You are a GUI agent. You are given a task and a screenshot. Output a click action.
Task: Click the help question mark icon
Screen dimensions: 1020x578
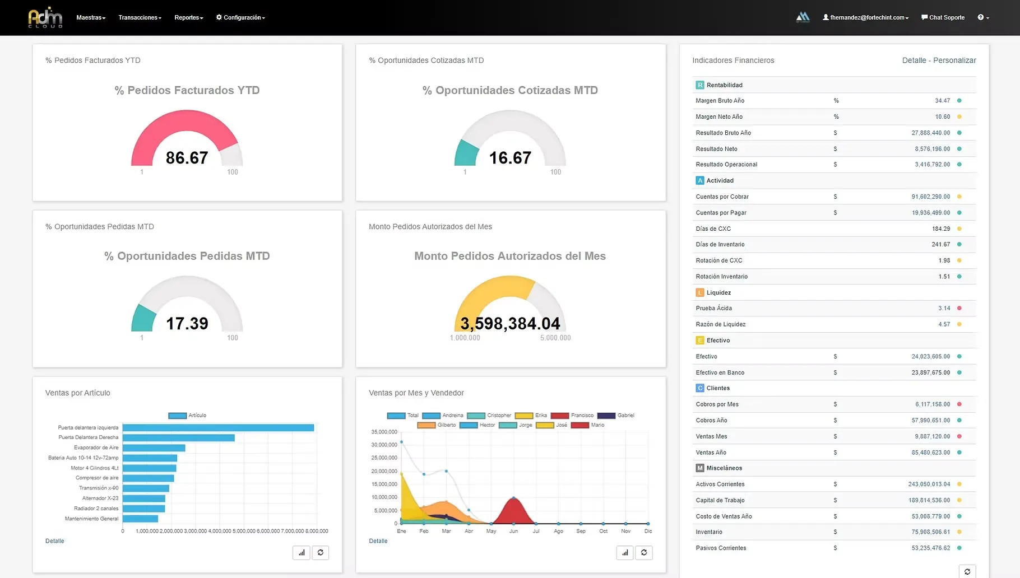[981, 17]
